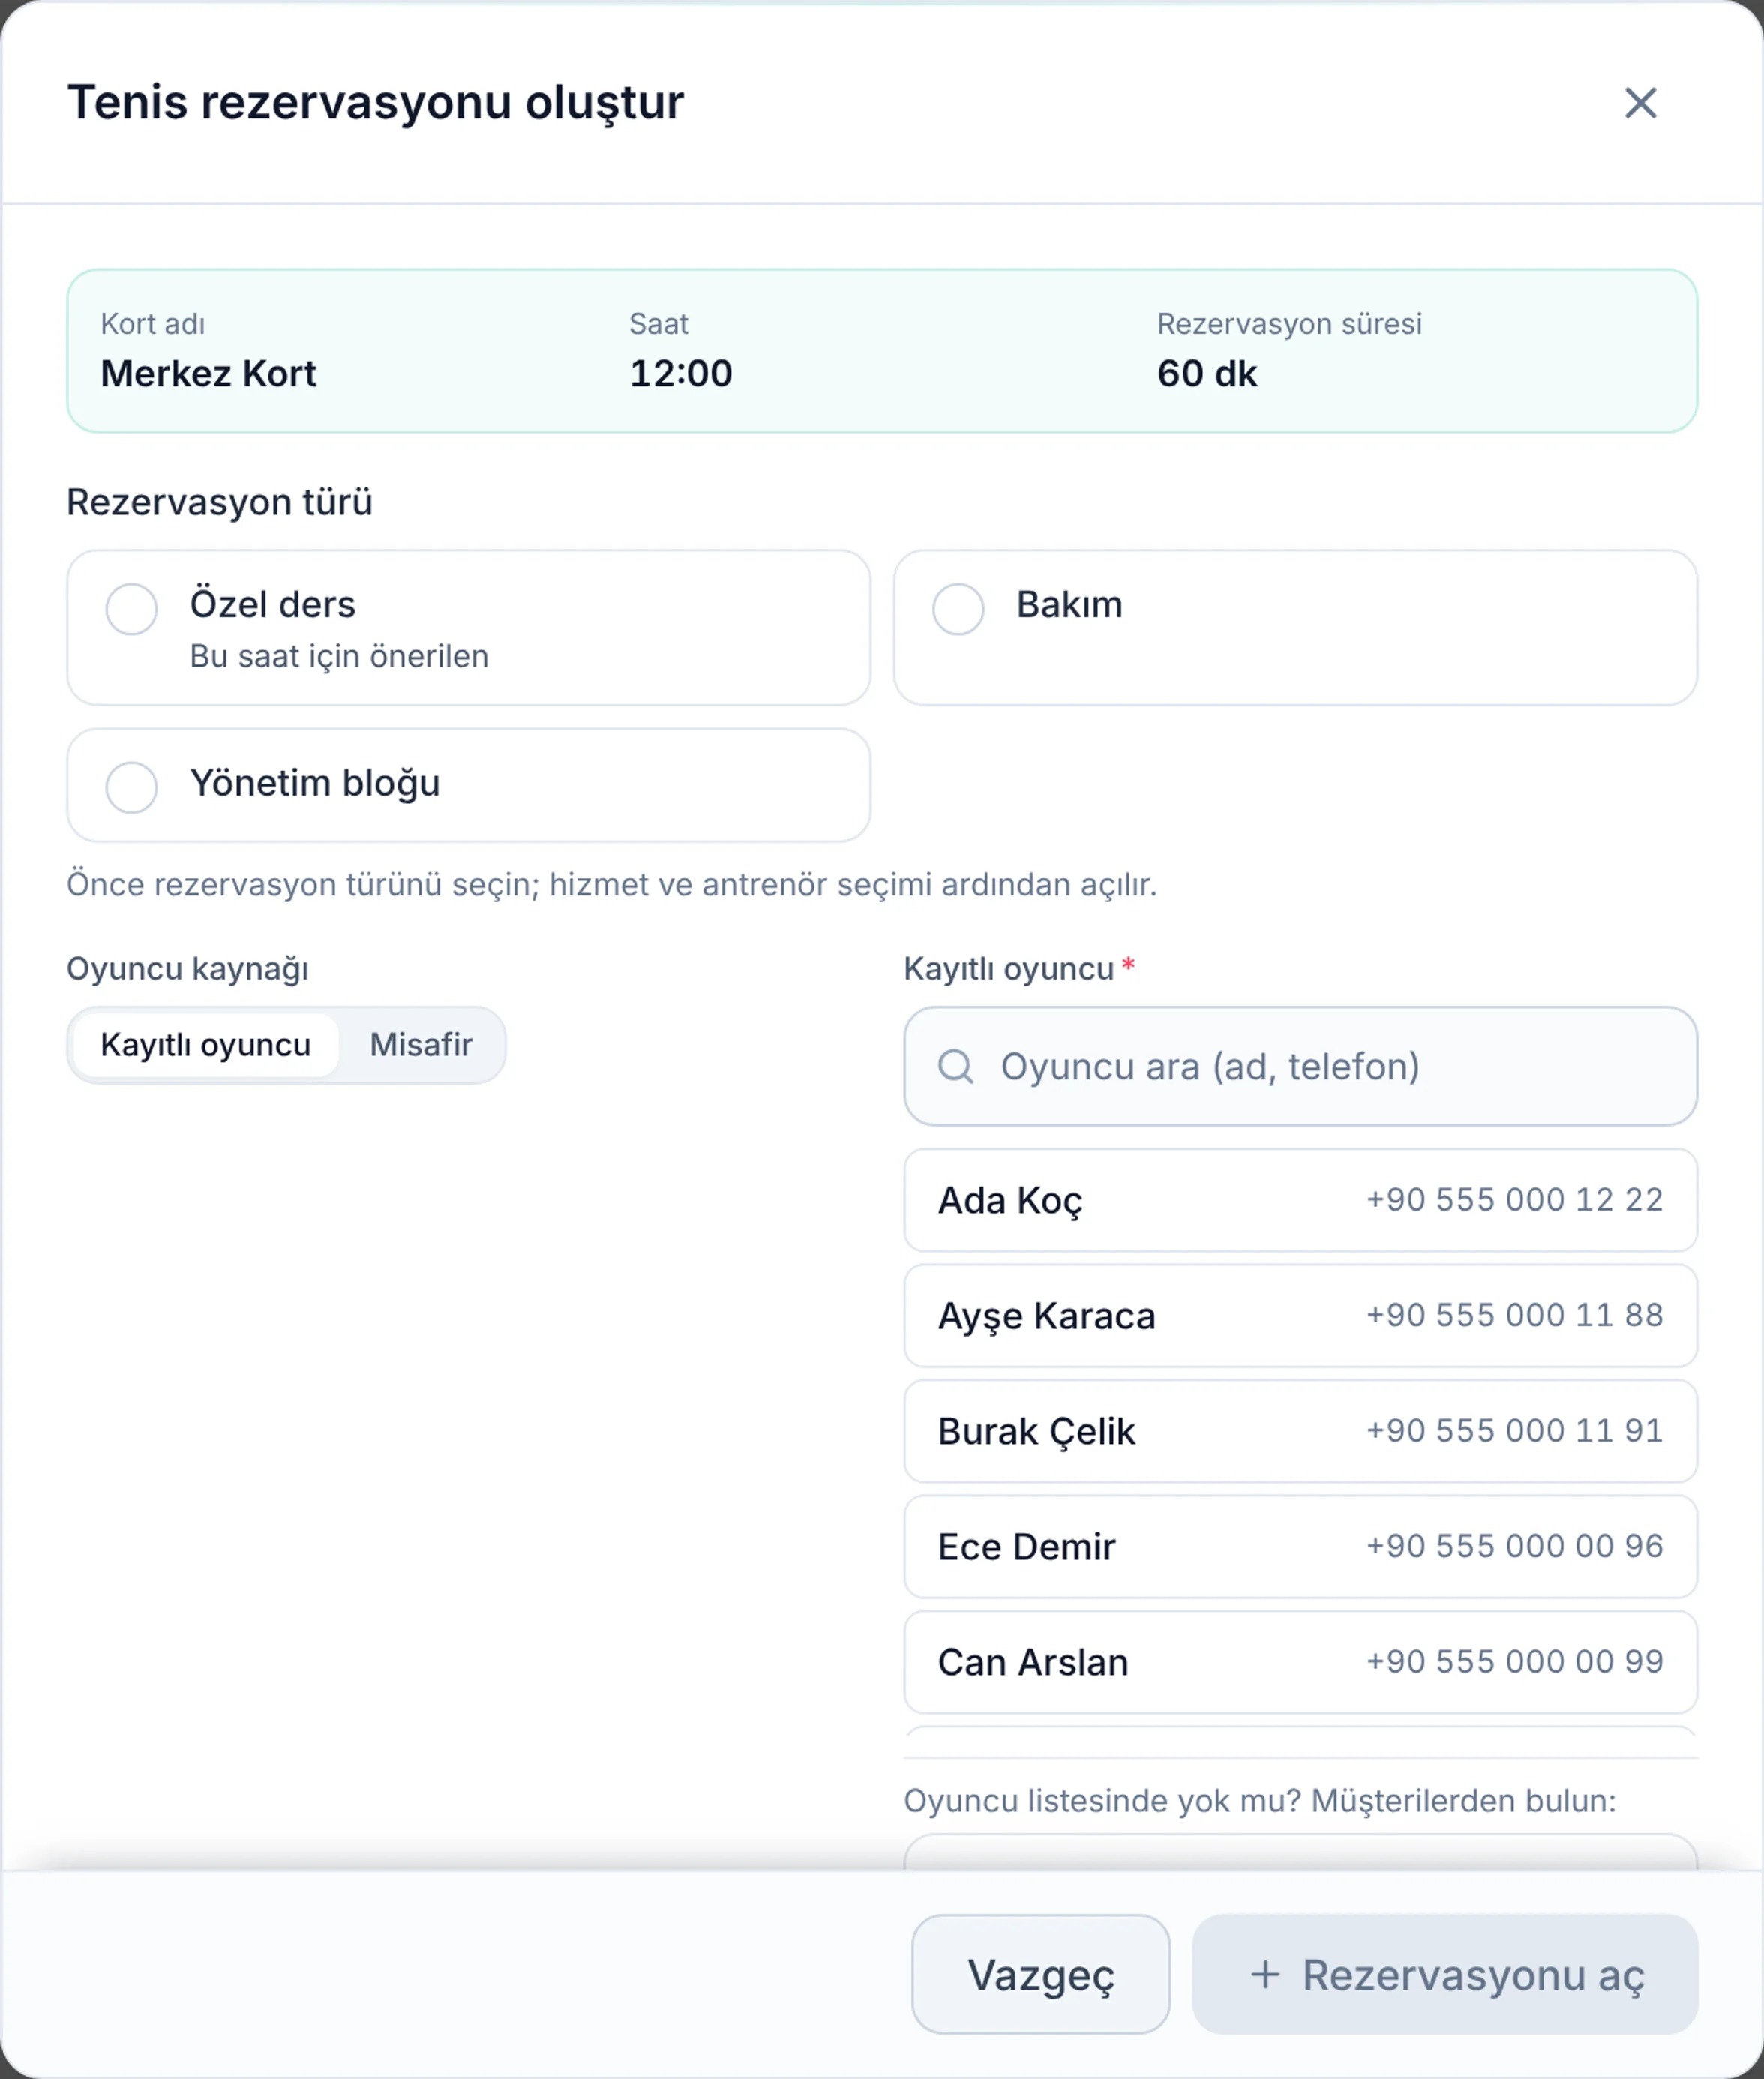This screenshot has height=2079, width=1764.
Task: Click the 60 dk duration value
Action: click(x=1207, y=373)
